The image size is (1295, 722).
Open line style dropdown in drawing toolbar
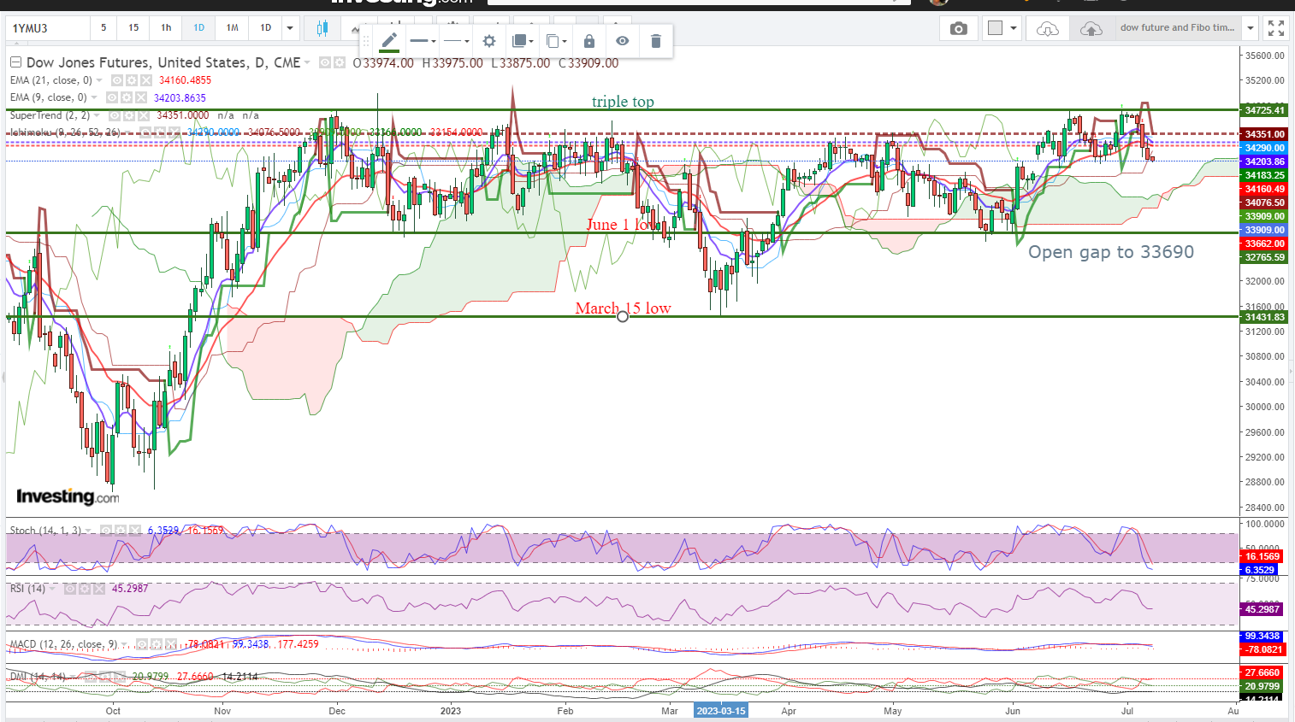[x=457, y=41]
